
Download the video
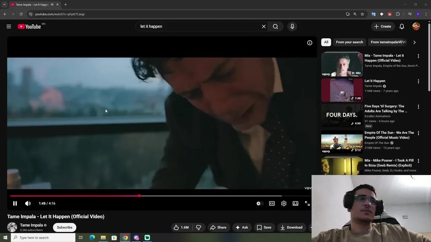[291, 228]
